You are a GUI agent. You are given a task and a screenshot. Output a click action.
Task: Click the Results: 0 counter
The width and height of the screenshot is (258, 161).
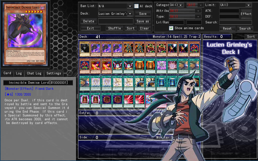click(217, 37)
